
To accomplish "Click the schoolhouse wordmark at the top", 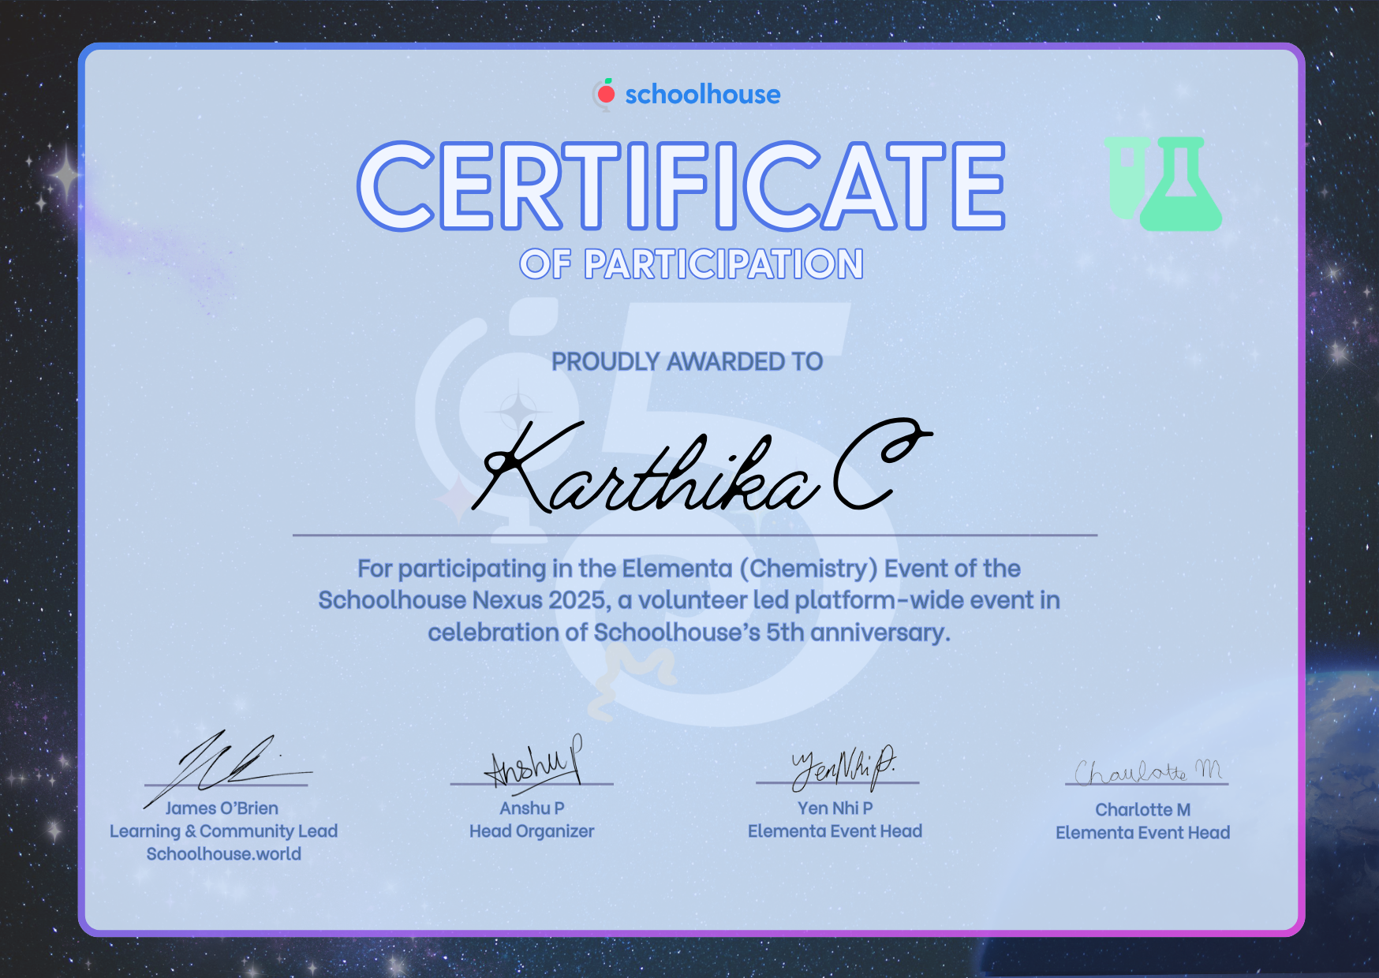I will (702, 95).
